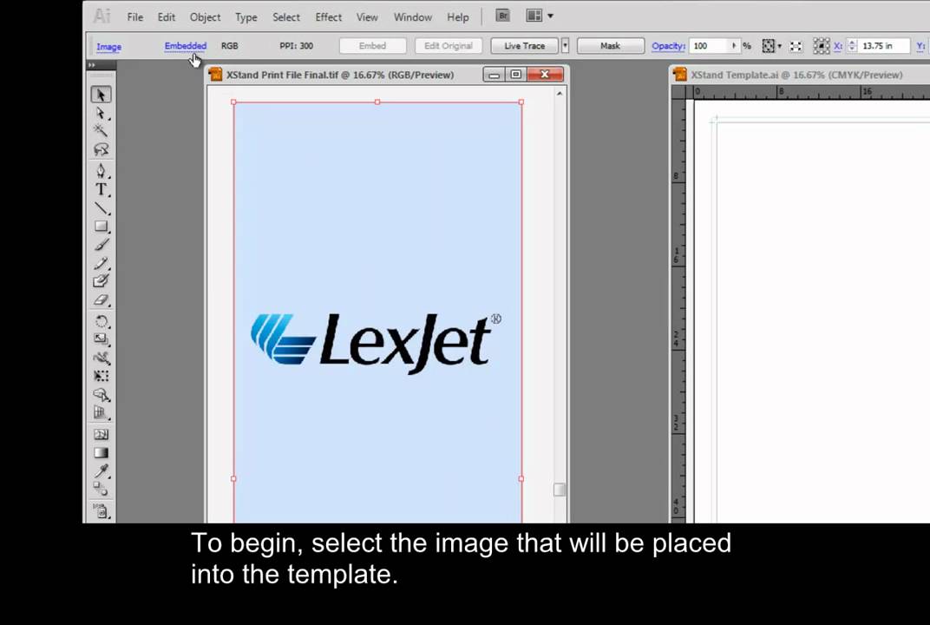Screen dimensions: 930x625
Task: Select the Free Transform tool
Action: 101,376
